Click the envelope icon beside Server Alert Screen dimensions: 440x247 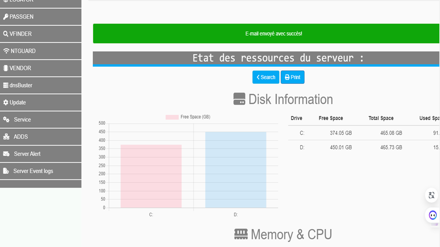pos(6,154)
